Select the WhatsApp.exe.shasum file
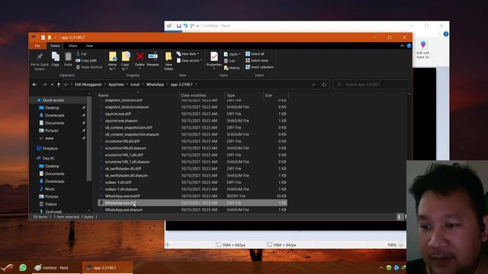This screenshot has width=488, height=274. click(192, 210)
